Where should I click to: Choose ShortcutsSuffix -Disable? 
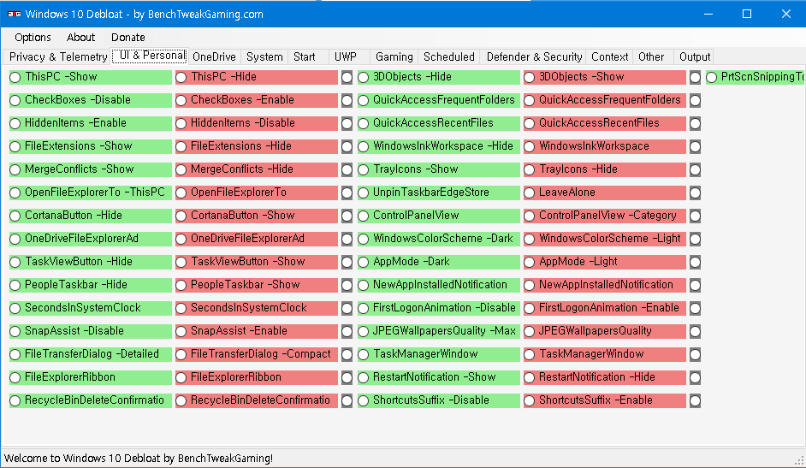[438, 400]
